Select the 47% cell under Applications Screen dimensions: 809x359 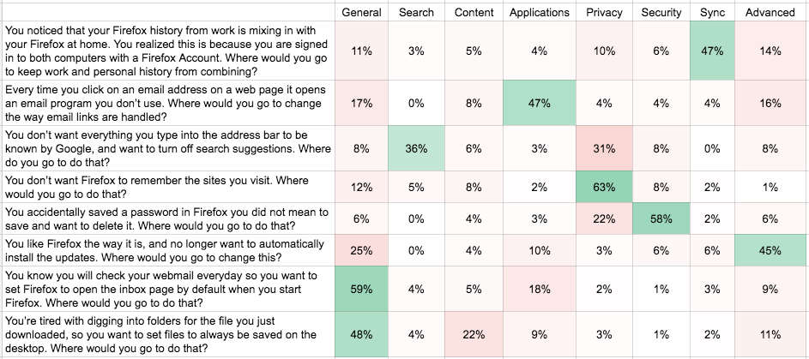click(539, 104)
